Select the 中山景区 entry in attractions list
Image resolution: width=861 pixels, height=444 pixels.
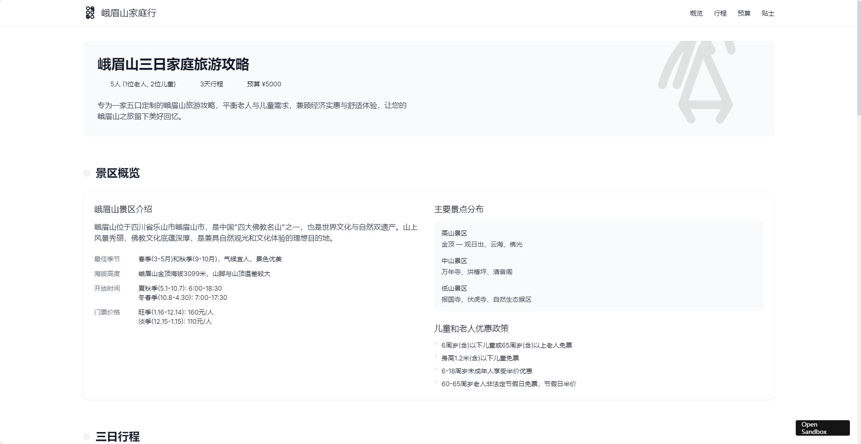[x=454, y=261]
